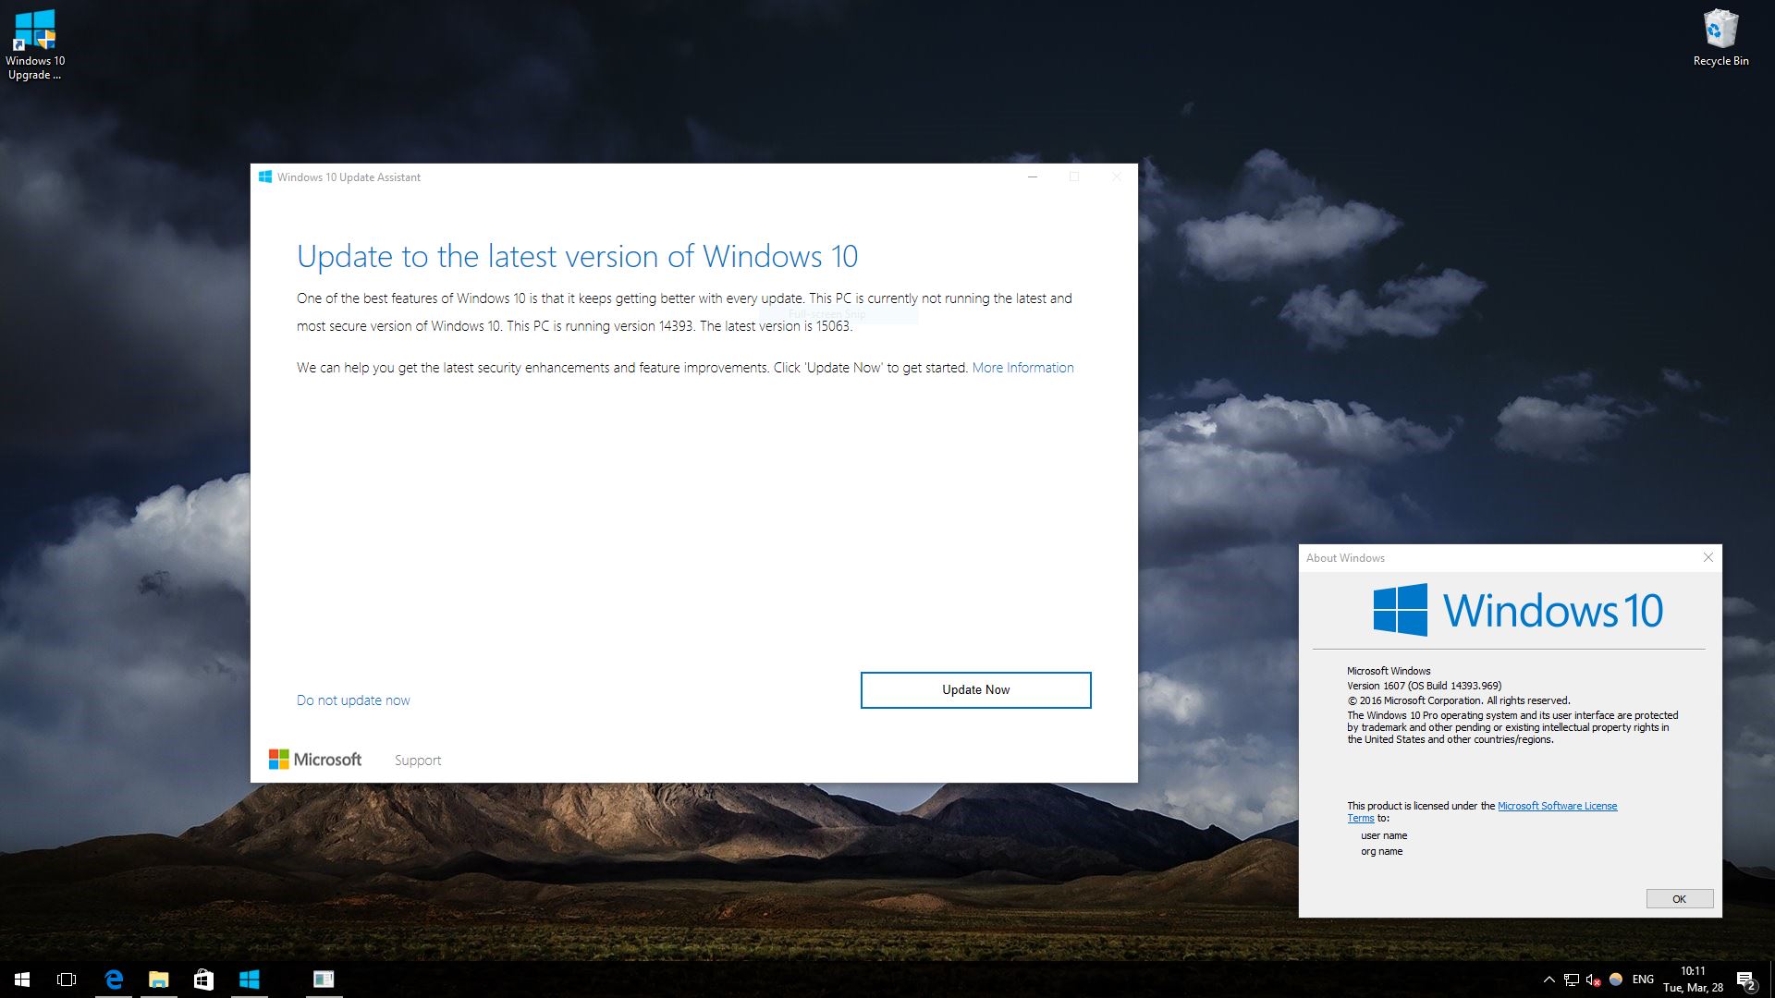
Task: Close the About Windows dialog
Action: pos(1708,557)
